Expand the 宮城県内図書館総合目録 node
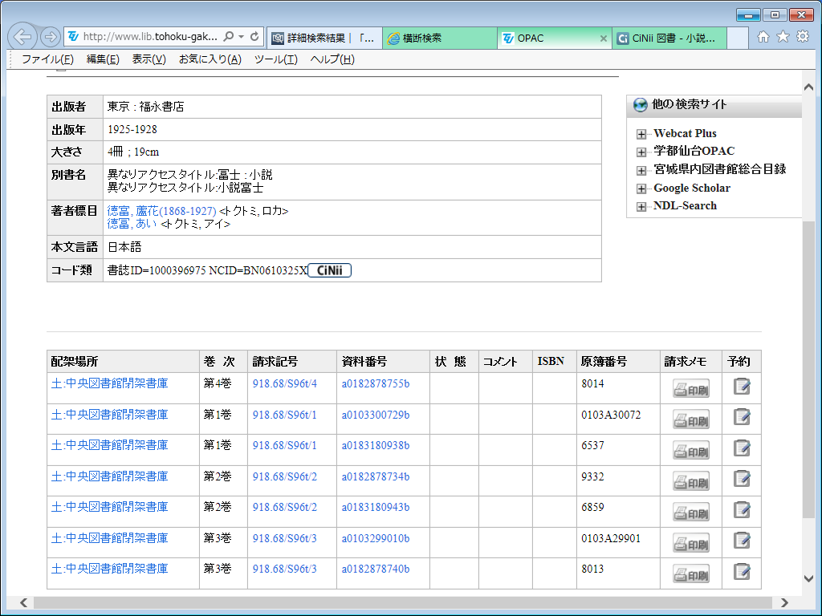 point(641,170)
